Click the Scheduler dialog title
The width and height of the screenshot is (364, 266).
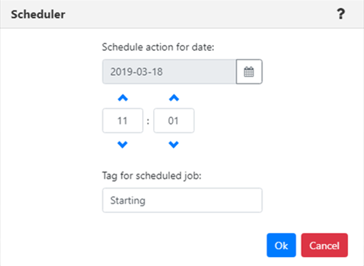pos(38,14)
